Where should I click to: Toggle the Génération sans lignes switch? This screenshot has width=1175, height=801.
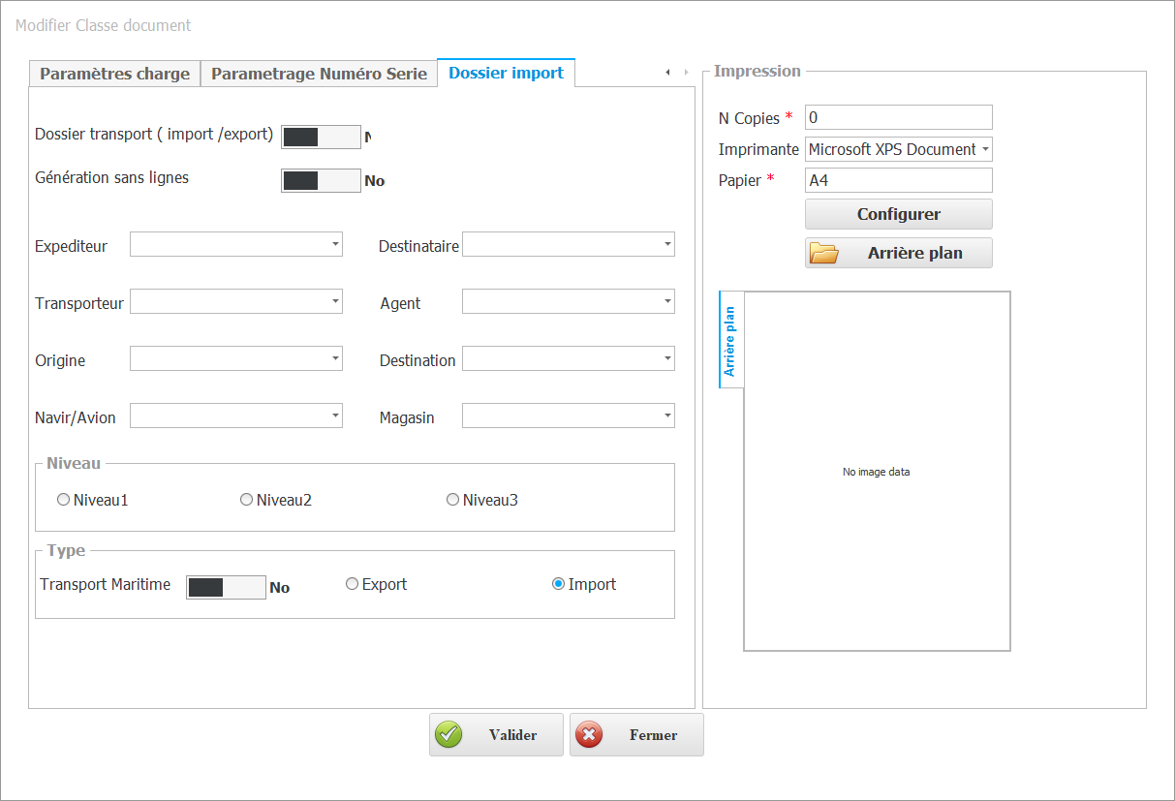(321, 180)
